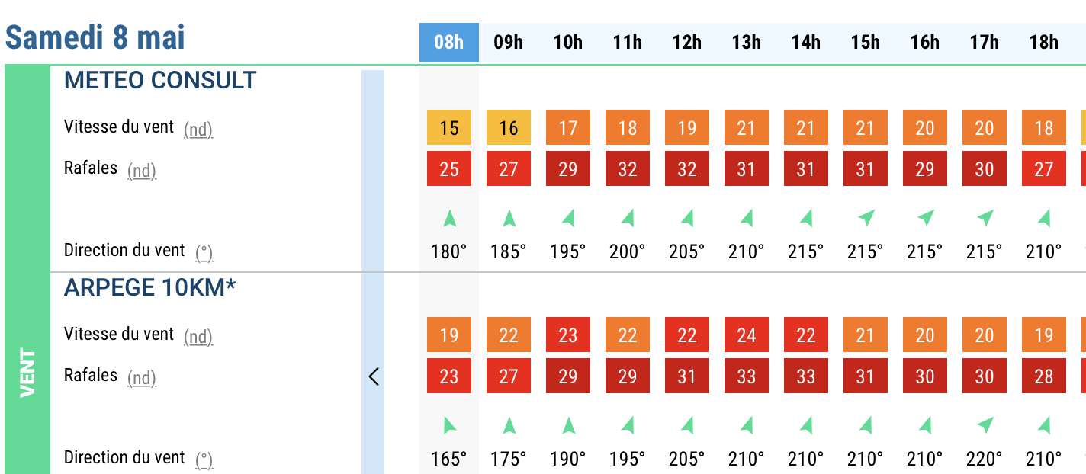Select the 08h hour tab

449,43
